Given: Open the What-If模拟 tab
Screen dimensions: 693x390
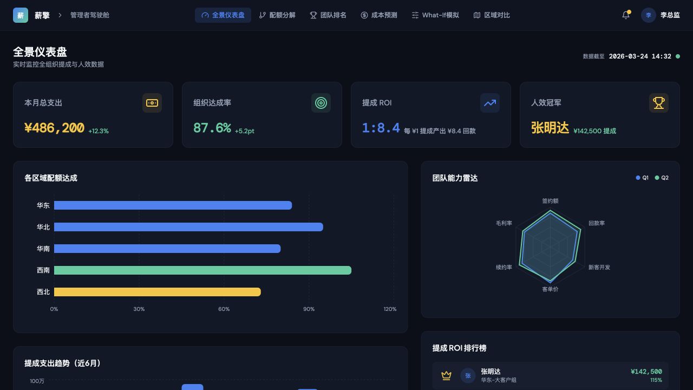Looking at the screenshot, I should tap(435, 15).
